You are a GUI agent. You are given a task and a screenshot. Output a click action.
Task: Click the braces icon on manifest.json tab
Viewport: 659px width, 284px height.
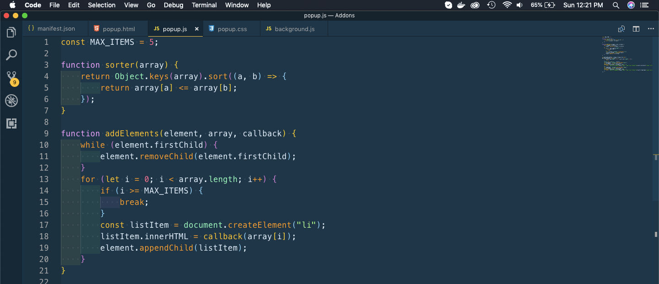pyautogui.click(x=31, y=28)
